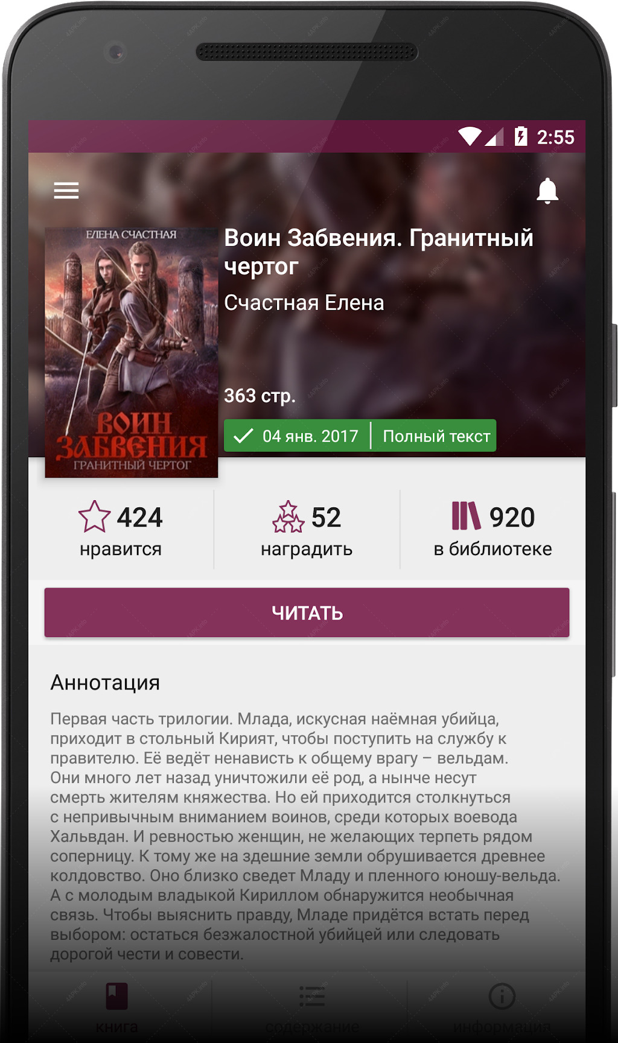
Task: Tap the library books icon
Action: click(466, 516)
